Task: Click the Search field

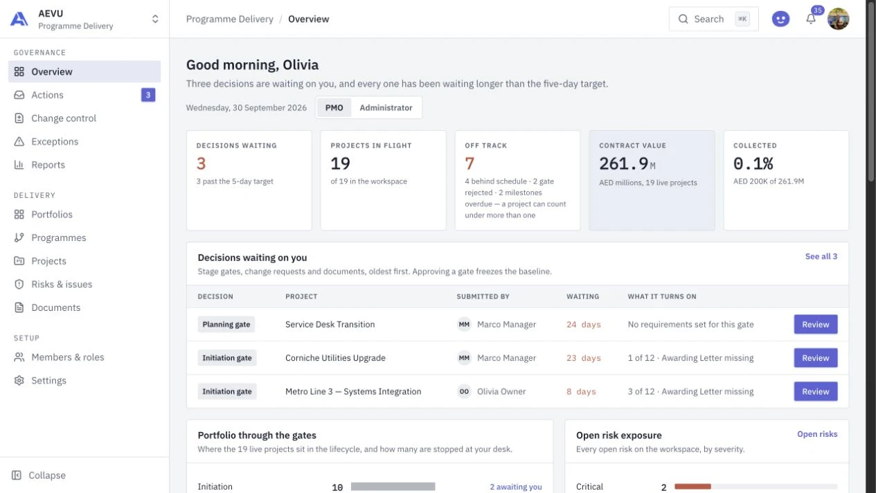Action: click(x=713, y=19)
